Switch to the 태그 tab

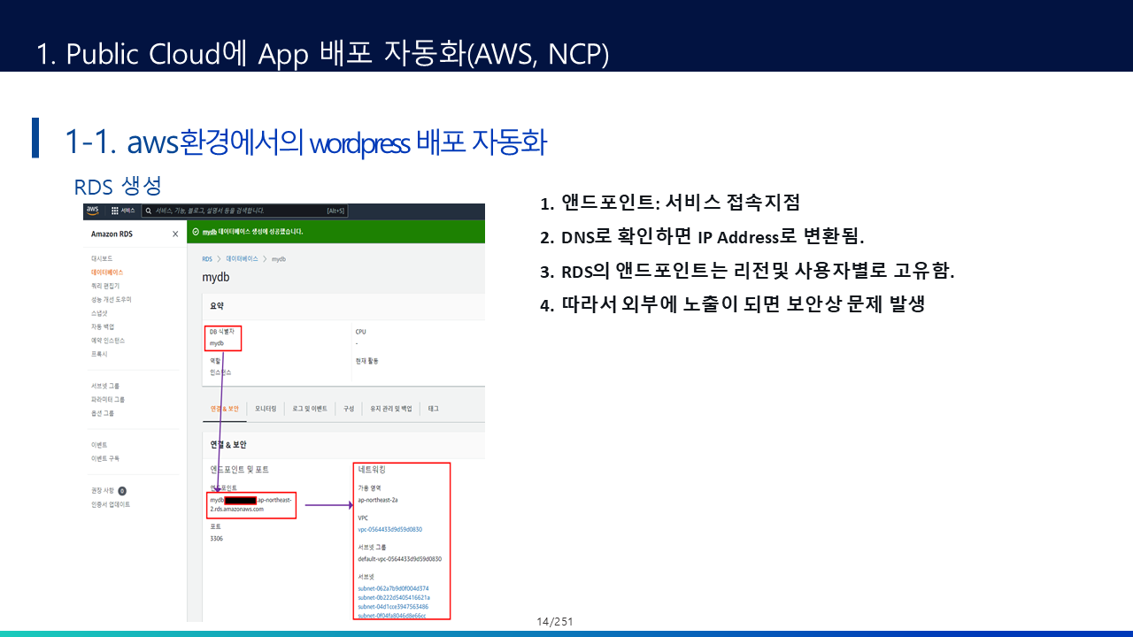tap(434, 409)
